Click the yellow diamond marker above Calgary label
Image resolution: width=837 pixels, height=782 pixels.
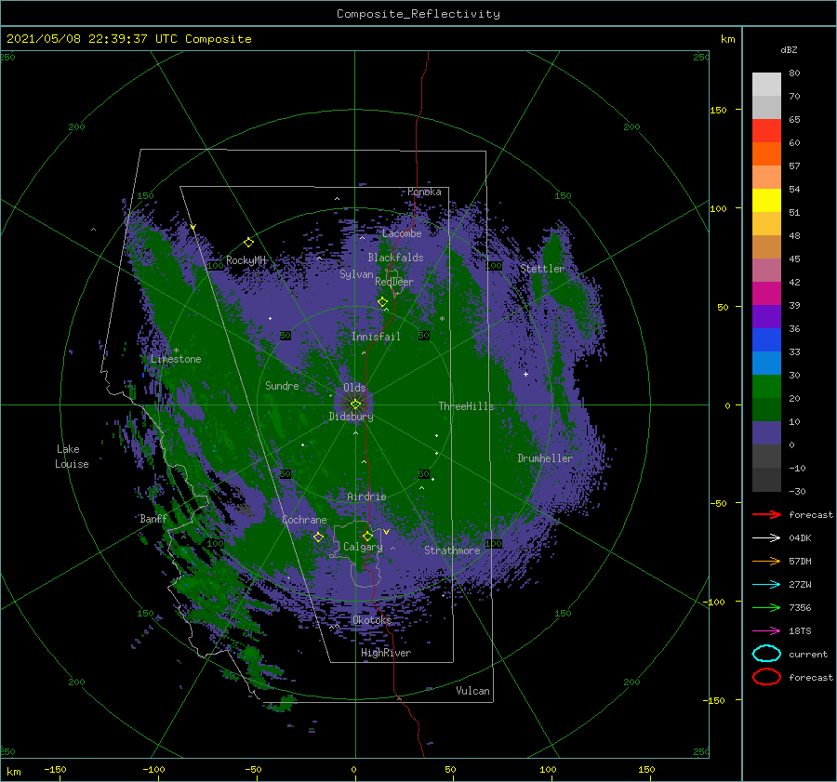point(367,536)
